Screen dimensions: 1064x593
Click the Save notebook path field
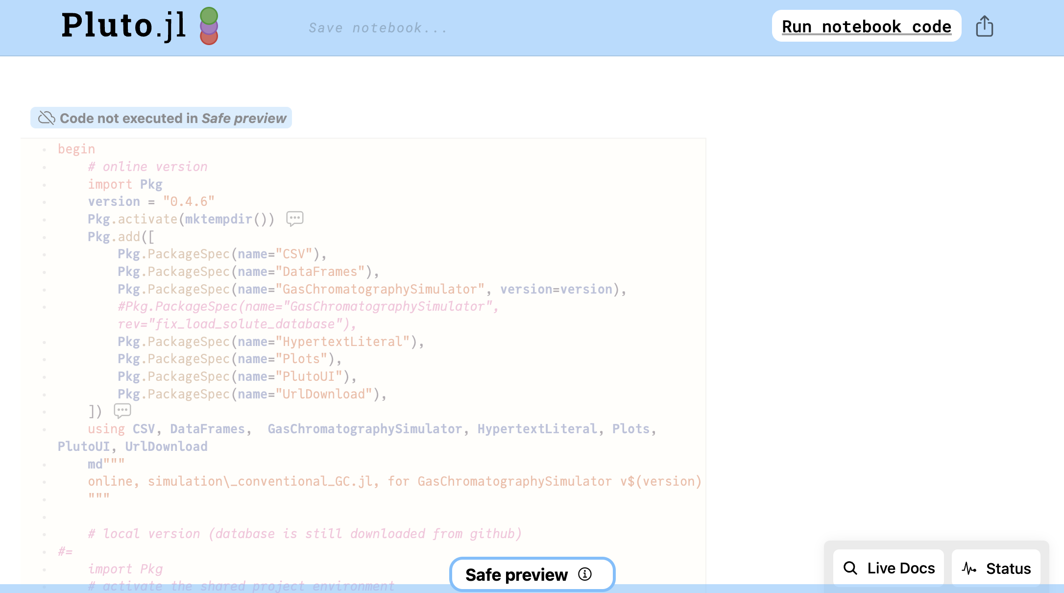point(377,28)
